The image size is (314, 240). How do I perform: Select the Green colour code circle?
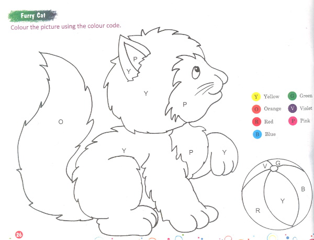(x=293, y=96)
